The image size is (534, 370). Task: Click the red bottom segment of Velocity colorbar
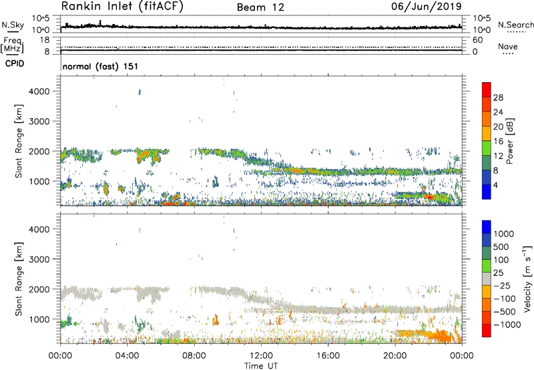pyautogui.click(x=487, y=331)
